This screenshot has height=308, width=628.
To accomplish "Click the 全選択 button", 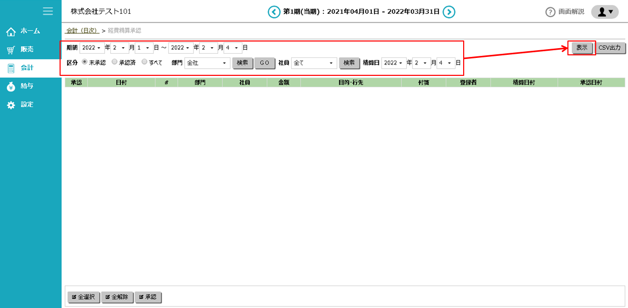I will (x=84, y=297).
